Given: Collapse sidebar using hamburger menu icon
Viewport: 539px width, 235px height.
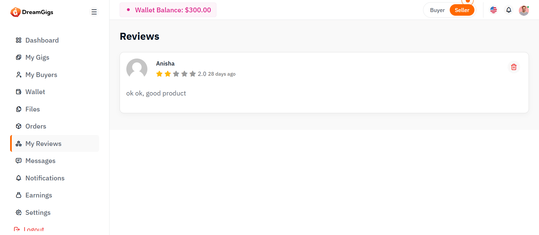Looking at the screenshot, I should [x=94, y=12].
